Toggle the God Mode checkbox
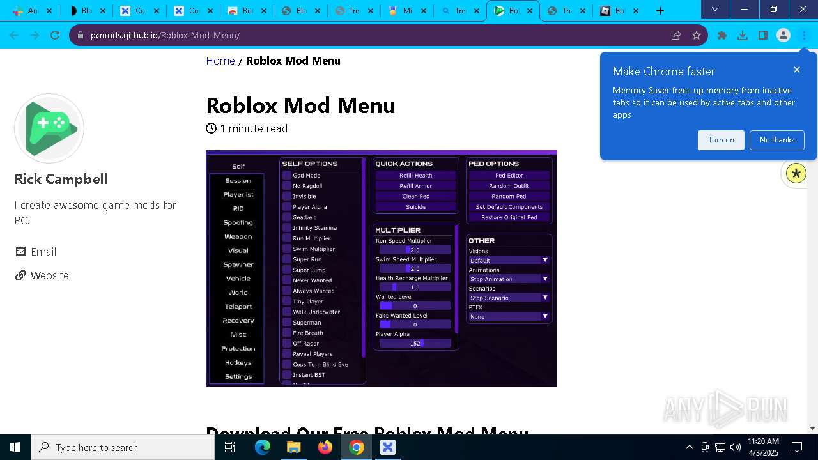This screenshot has width=818, height=460. tap(287, 175)
